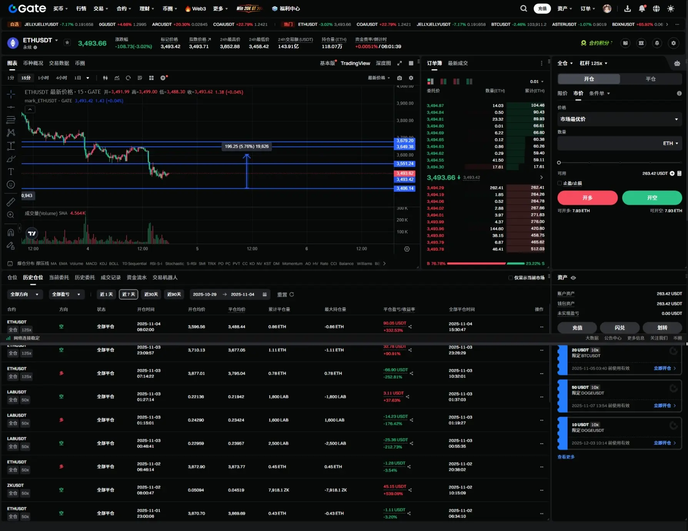Switch to 历史委托 tab

(x=85, y=277)
